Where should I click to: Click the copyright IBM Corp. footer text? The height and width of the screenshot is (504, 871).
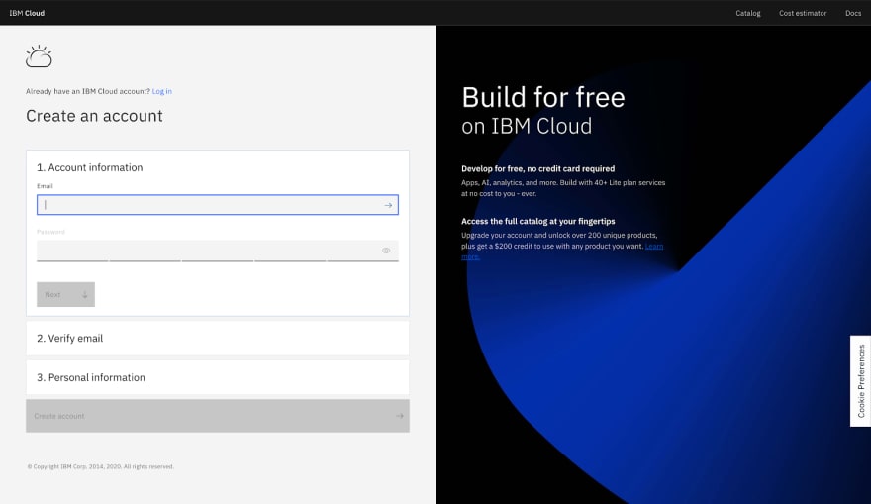click(x=101, y=466)
